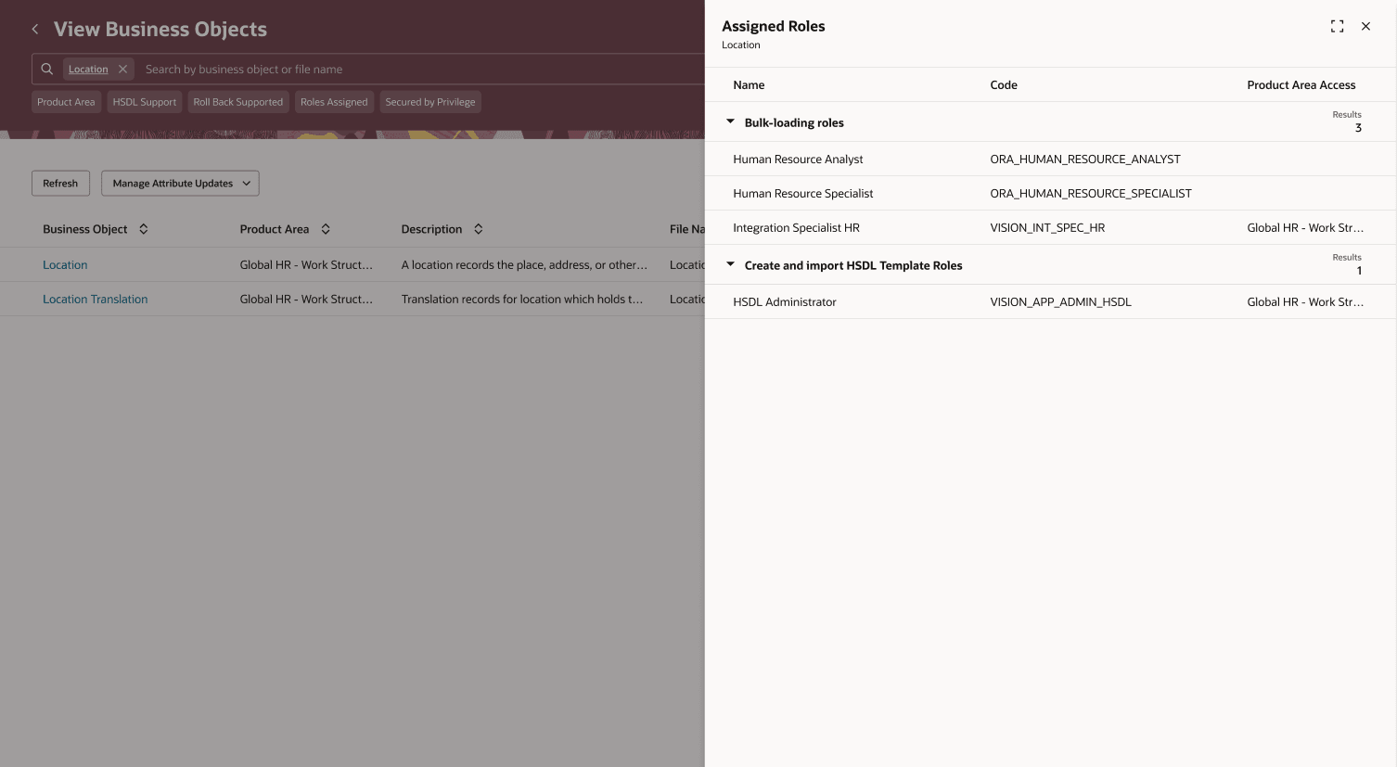Sort the Product Area column
The width and height of the screenshot is (1397, 767).
click(x=326, y=228)
